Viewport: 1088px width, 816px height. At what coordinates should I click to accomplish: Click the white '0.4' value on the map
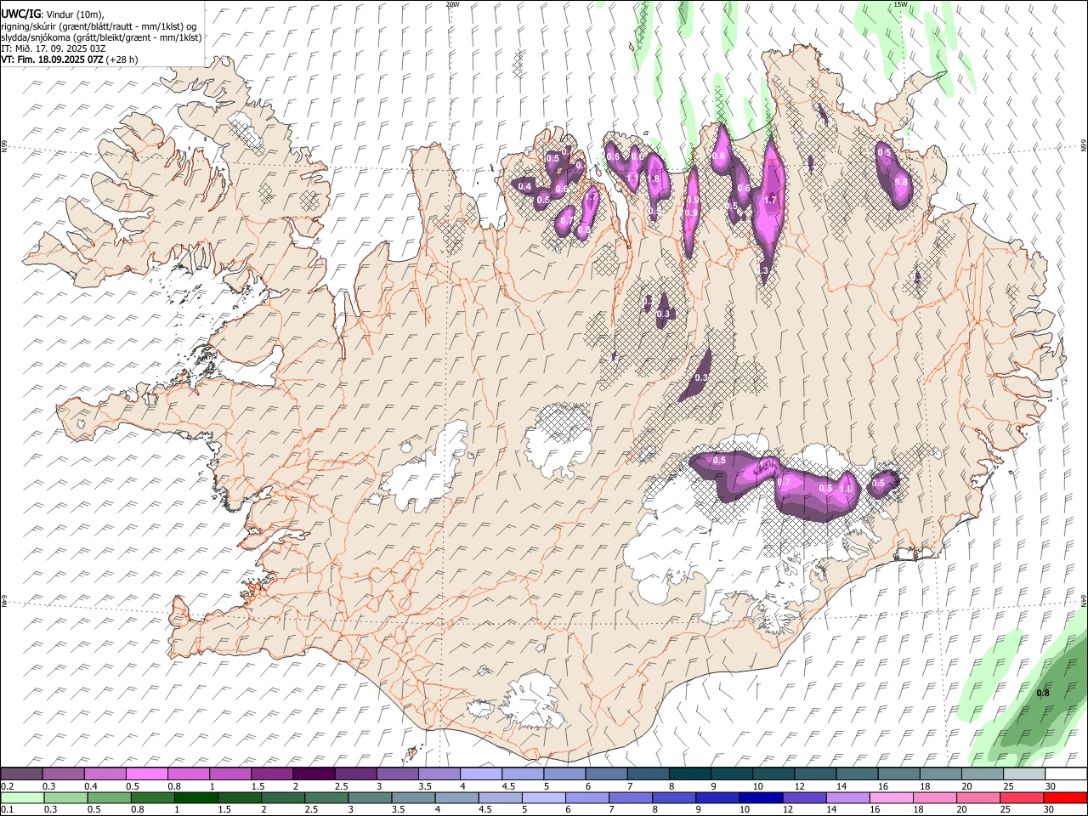[x=524, y=187]
